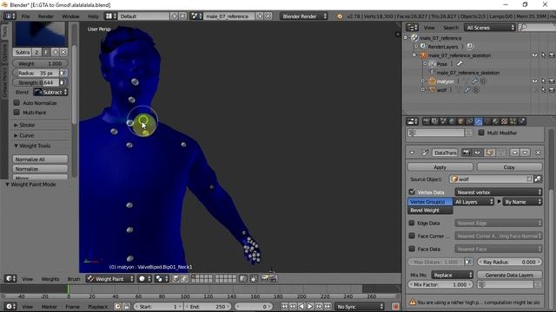This screenshot has height=312, width=556.
Task: Delete the male_07_reference scene
Action: coord(268,16)
